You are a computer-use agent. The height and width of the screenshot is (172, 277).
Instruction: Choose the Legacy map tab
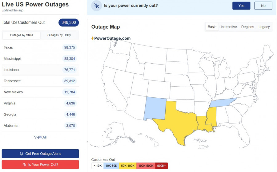click(264, 27)
